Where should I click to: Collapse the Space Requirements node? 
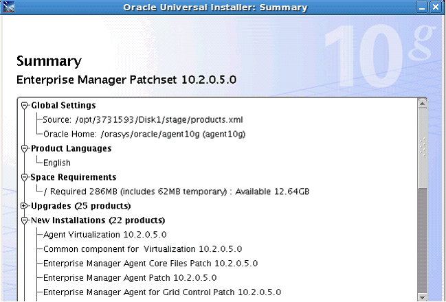[25, 177]
